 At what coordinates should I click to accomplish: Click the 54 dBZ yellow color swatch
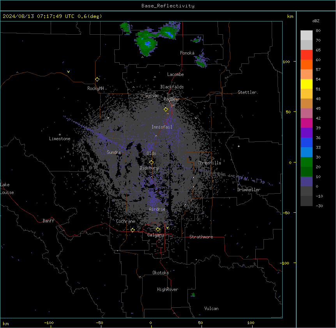pos(306,84)
